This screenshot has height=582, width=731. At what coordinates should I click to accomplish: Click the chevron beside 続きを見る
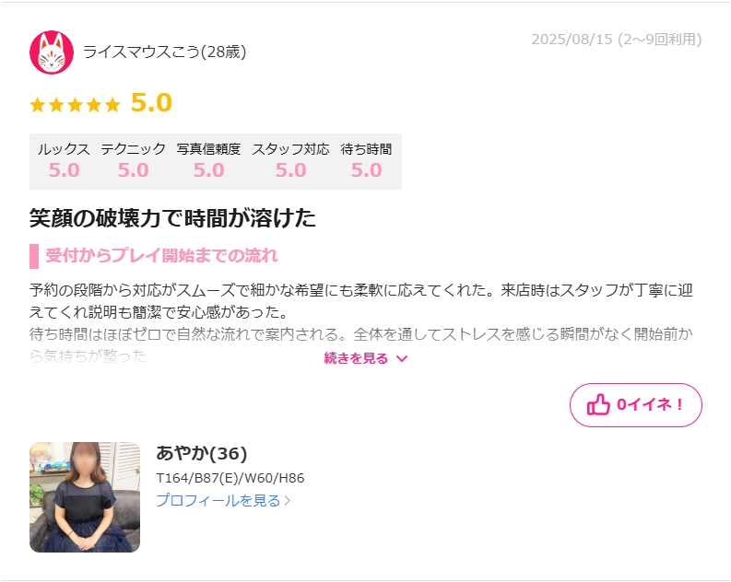coord(402,358)
